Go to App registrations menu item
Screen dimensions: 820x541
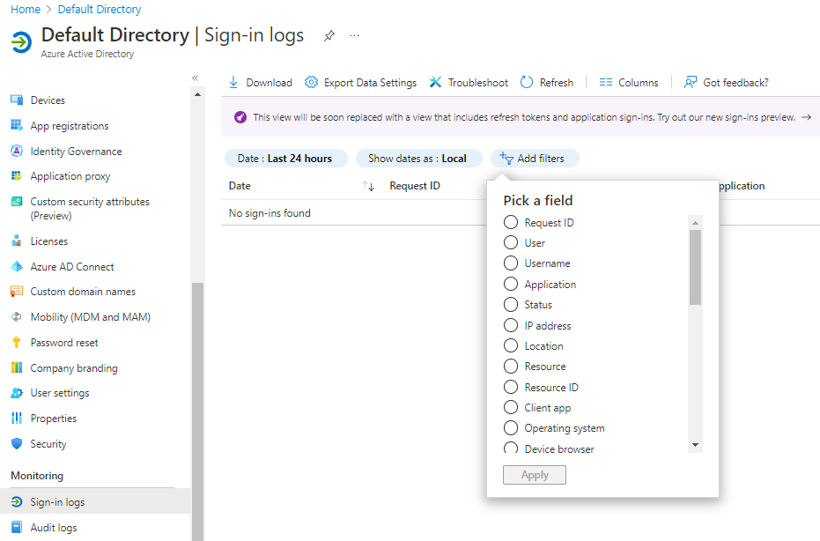(69, 126)
